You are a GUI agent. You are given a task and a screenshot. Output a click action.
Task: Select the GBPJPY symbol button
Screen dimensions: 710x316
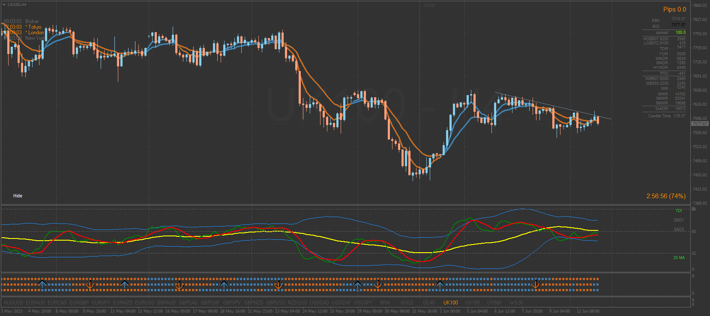(x=232, y=303)
